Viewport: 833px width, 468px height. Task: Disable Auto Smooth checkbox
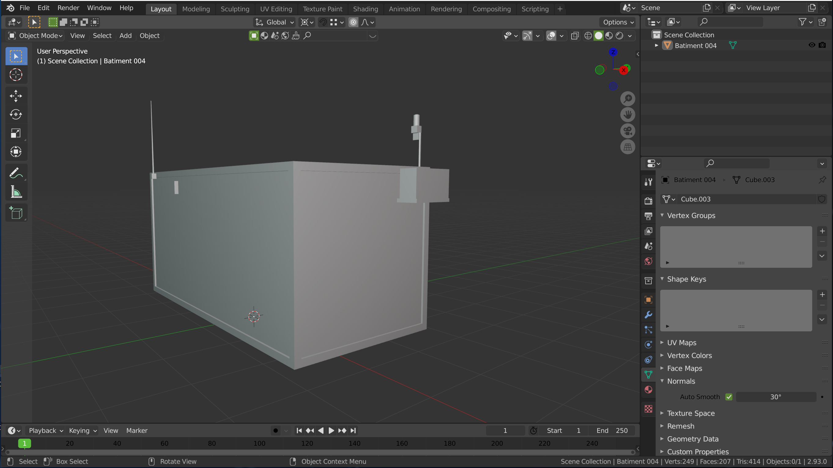click(x=728, y=397)
